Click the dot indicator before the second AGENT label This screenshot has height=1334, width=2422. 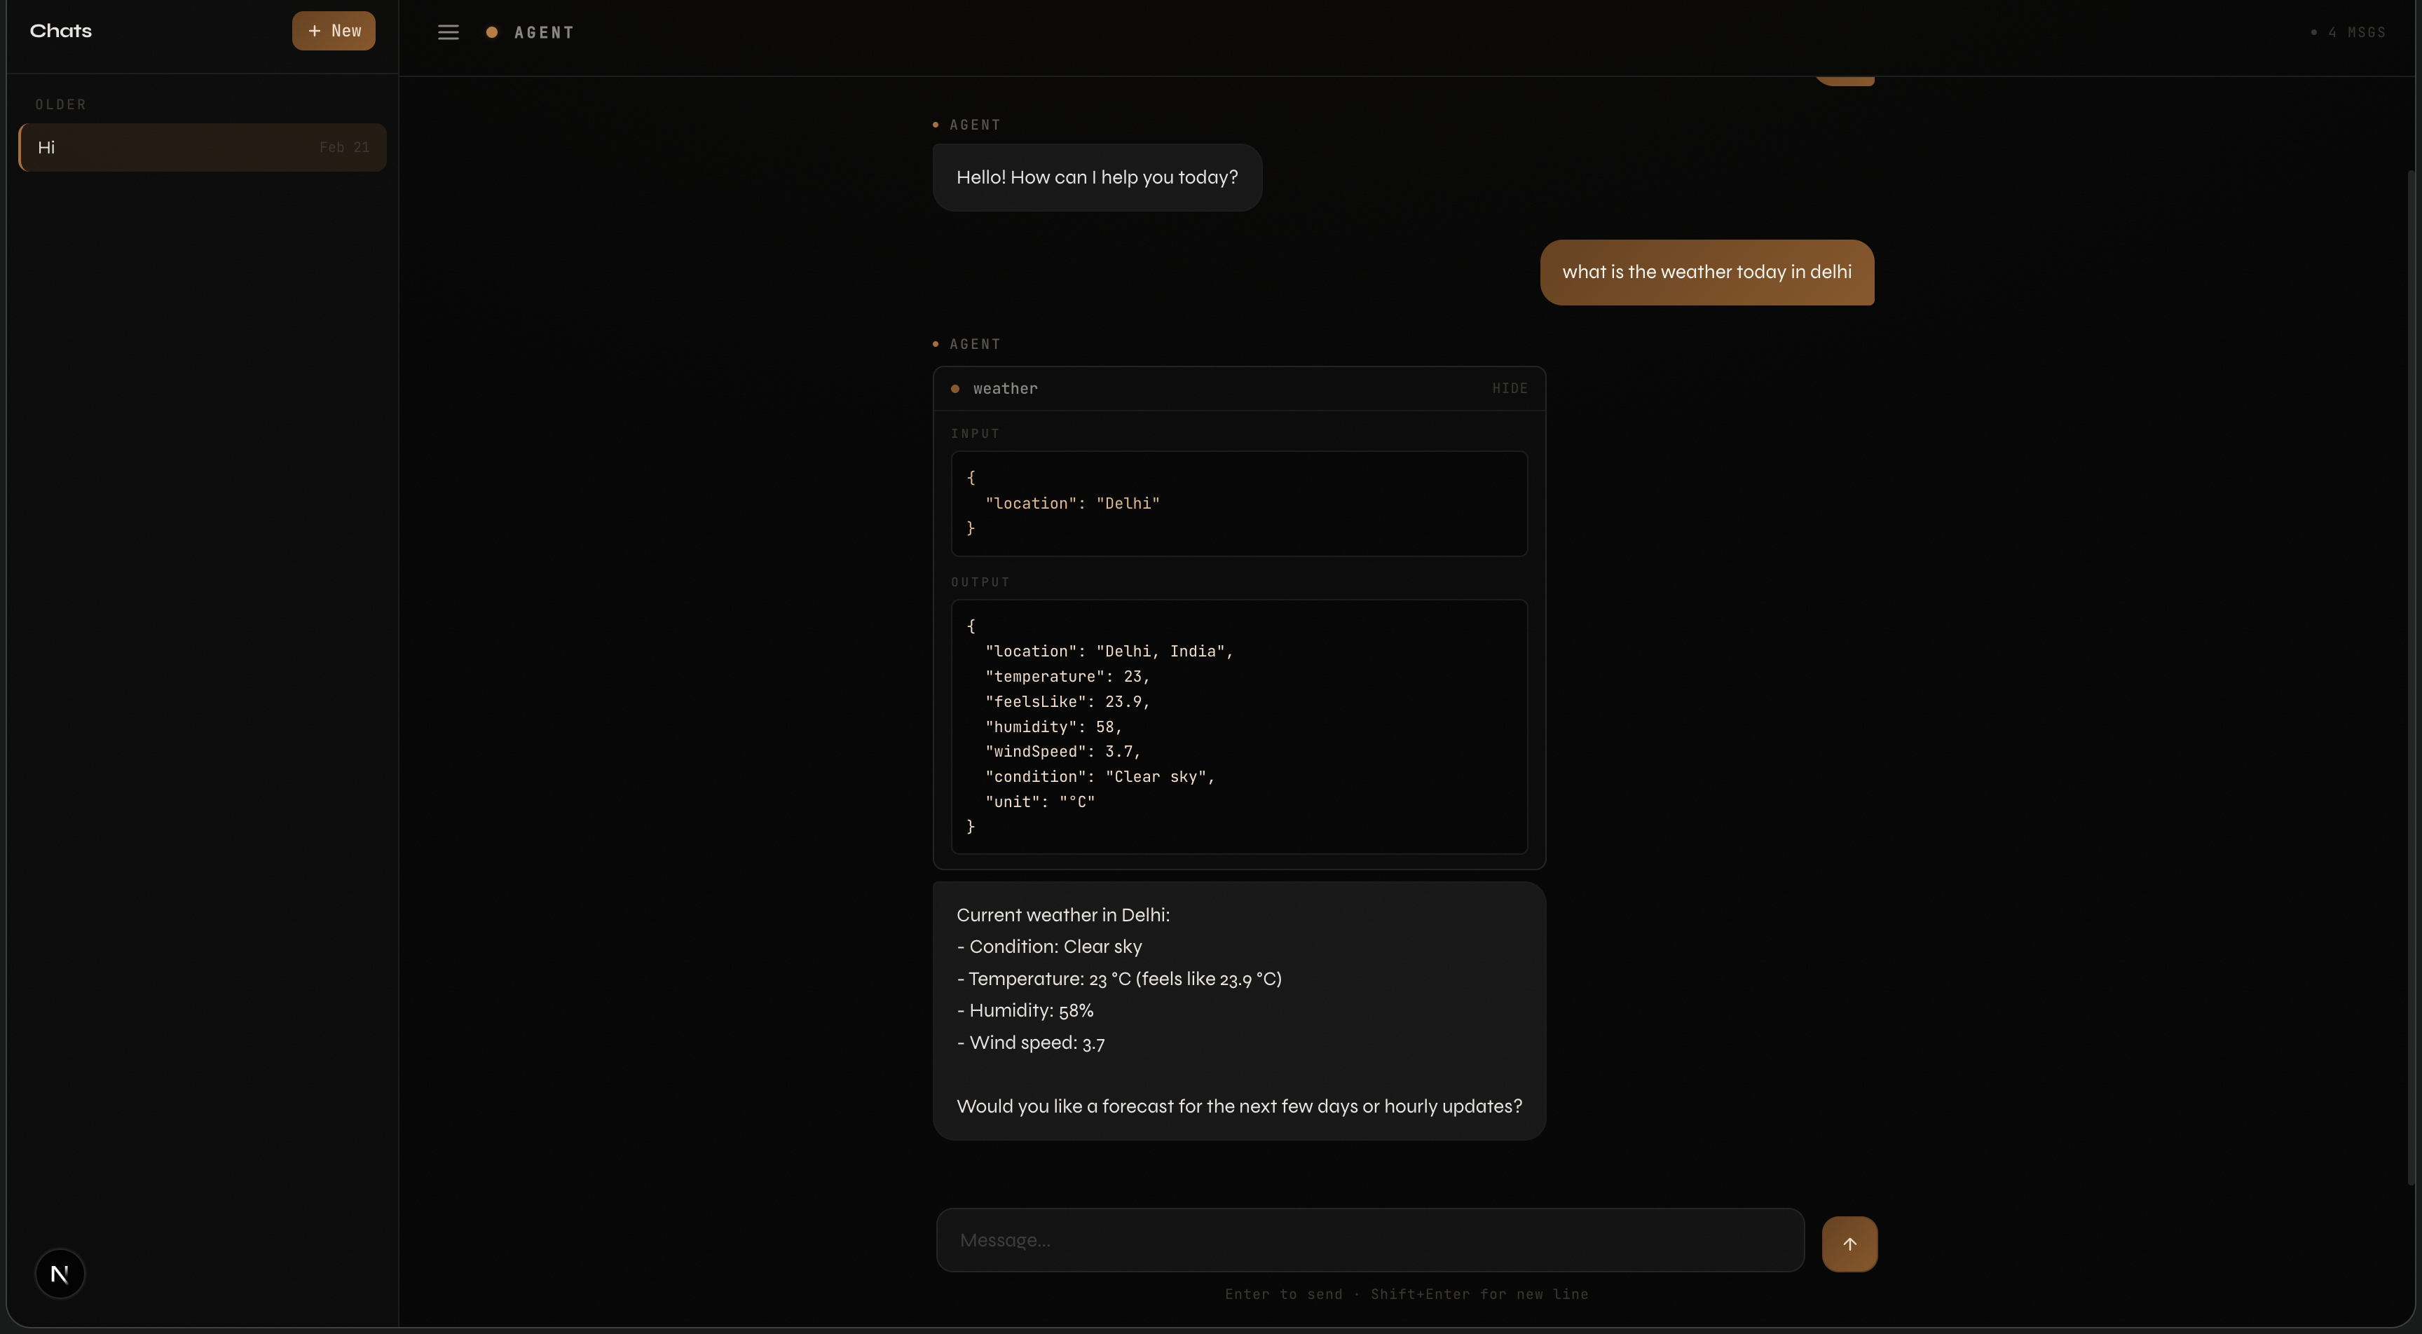(936, 344)
